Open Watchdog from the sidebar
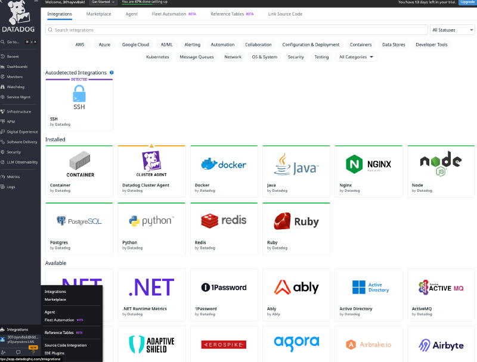 pyautogui.click(x=18, y=87)
